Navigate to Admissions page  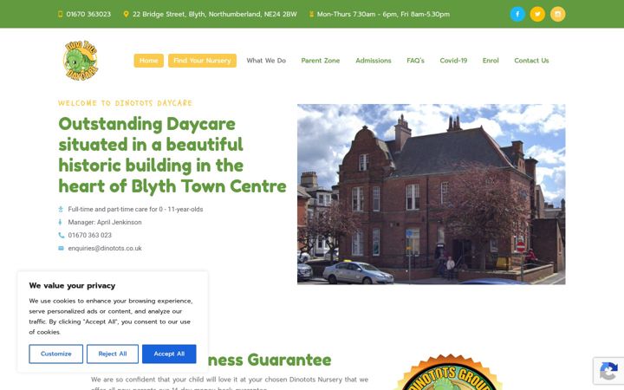tap(374, 61)
